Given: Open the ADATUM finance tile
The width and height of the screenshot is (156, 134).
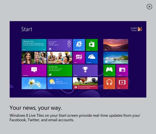Looking at the screenshot, I should [x=60, y=70].
